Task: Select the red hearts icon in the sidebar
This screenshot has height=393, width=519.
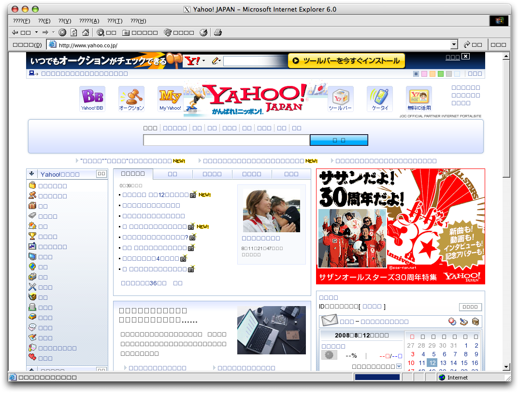Action: click(32, 358)
